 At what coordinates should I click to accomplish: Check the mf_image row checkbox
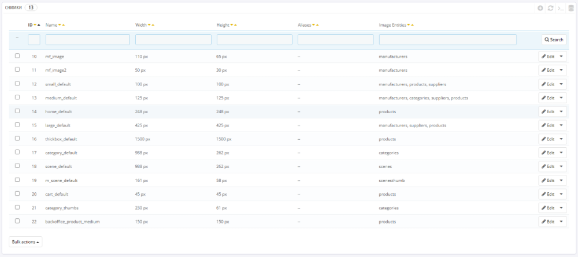click(x=17, y=56)
